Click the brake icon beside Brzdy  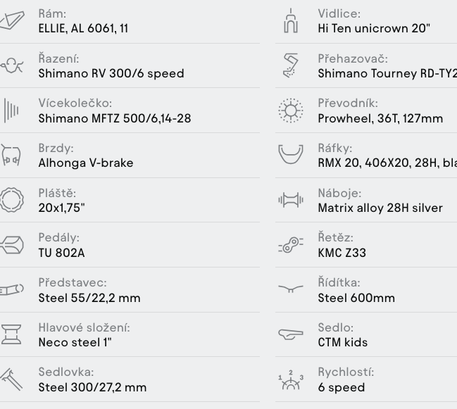coord(11,155)
